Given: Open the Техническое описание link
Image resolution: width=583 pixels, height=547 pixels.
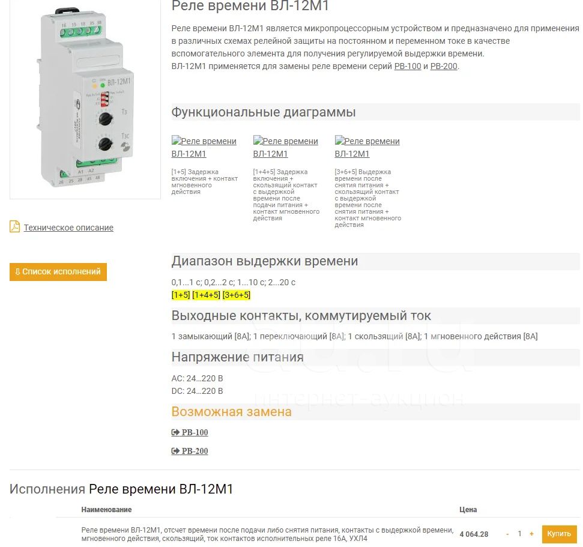Looking at the screenshot, I should (x=68, y=228).
